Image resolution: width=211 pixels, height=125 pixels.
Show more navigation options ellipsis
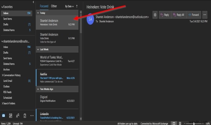(32, 116)
